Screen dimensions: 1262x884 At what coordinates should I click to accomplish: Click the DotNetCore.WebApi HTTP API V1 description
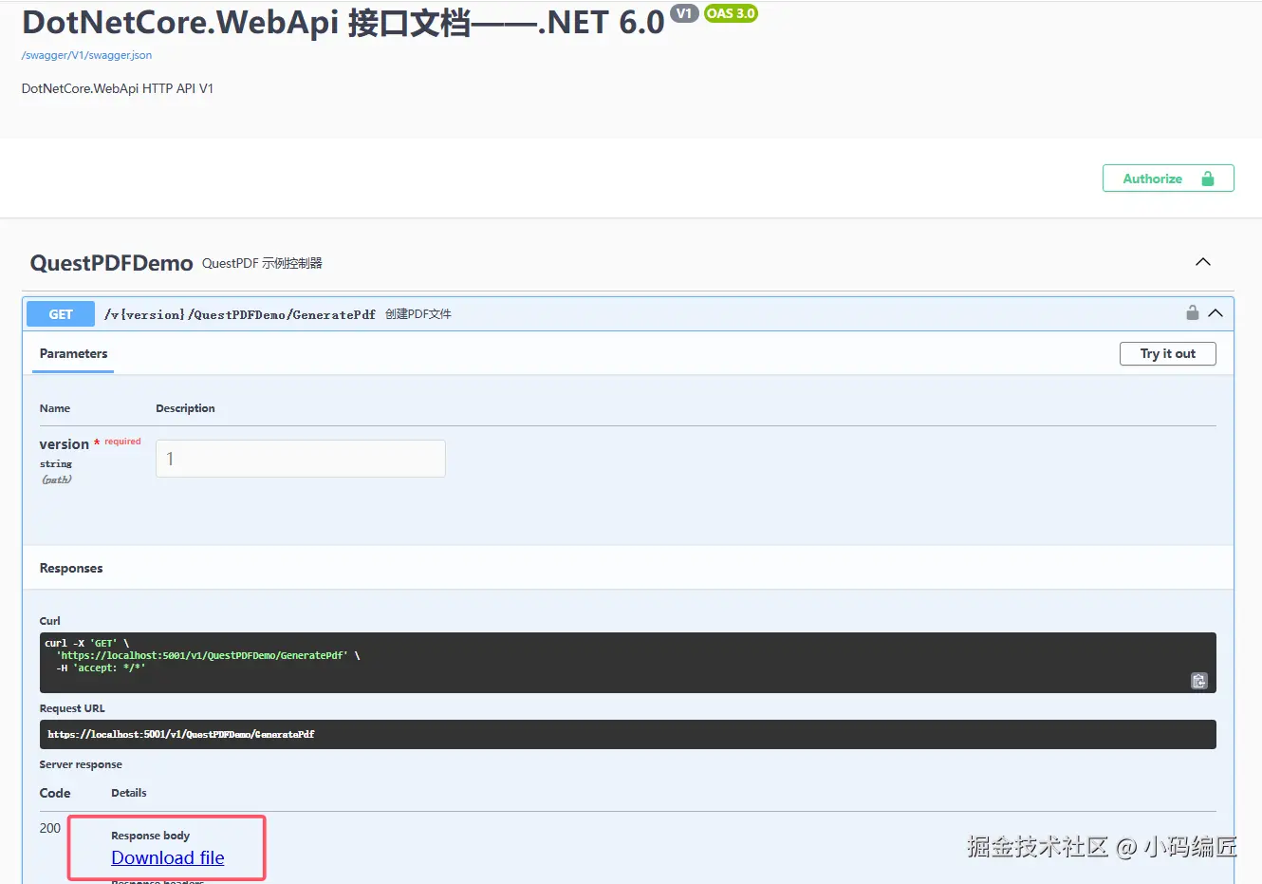[118, 88]
